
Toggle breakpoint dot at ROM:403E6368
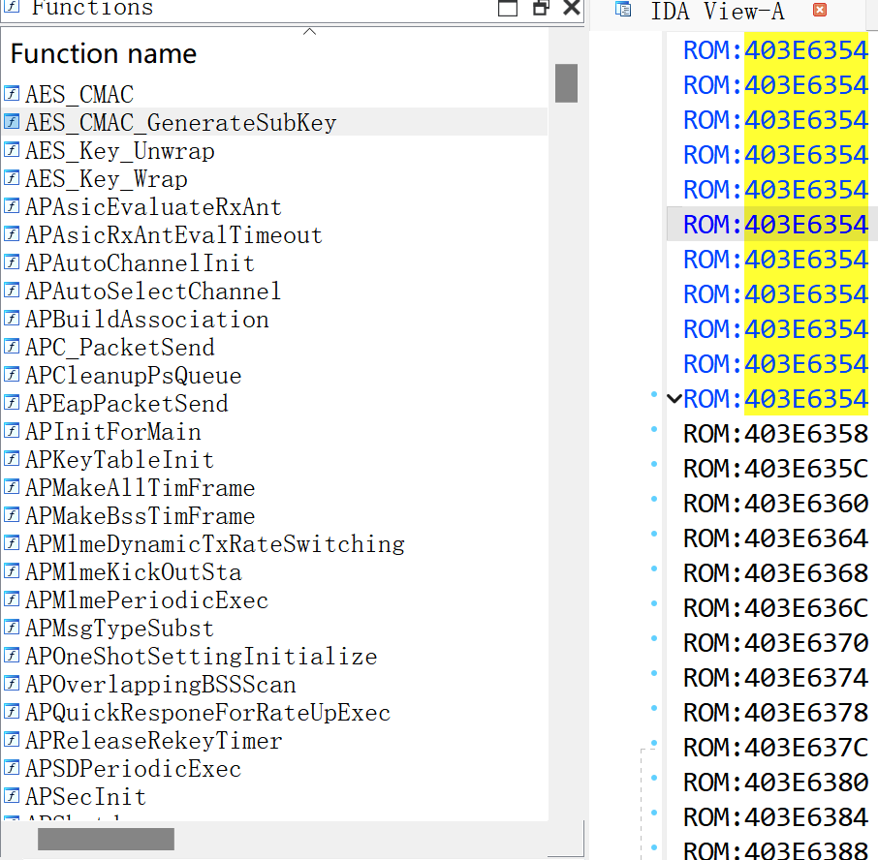coord(654,569)
